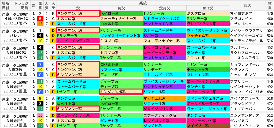The width and height of the screenshot is (274, 128).
Task: Click the body weight value 544
Action: 270,109
